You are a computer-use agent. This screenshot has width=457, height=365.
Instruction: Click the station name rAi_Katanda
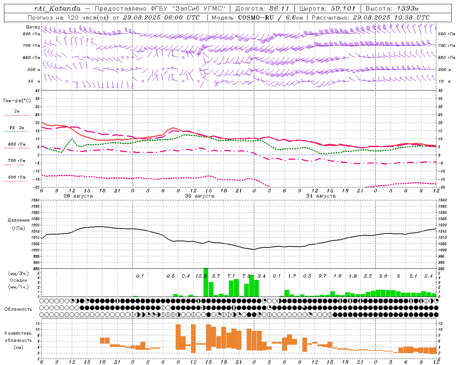(x=57, y=9)
